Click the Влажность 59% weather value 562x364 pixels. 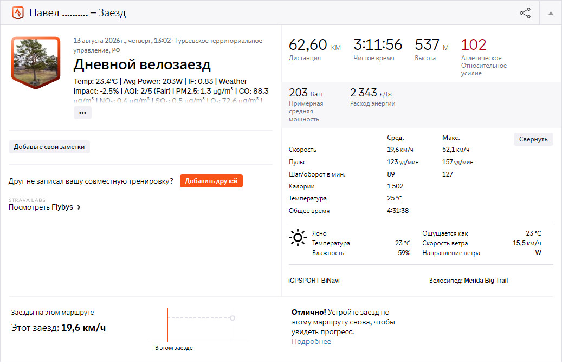click(404, 253)
